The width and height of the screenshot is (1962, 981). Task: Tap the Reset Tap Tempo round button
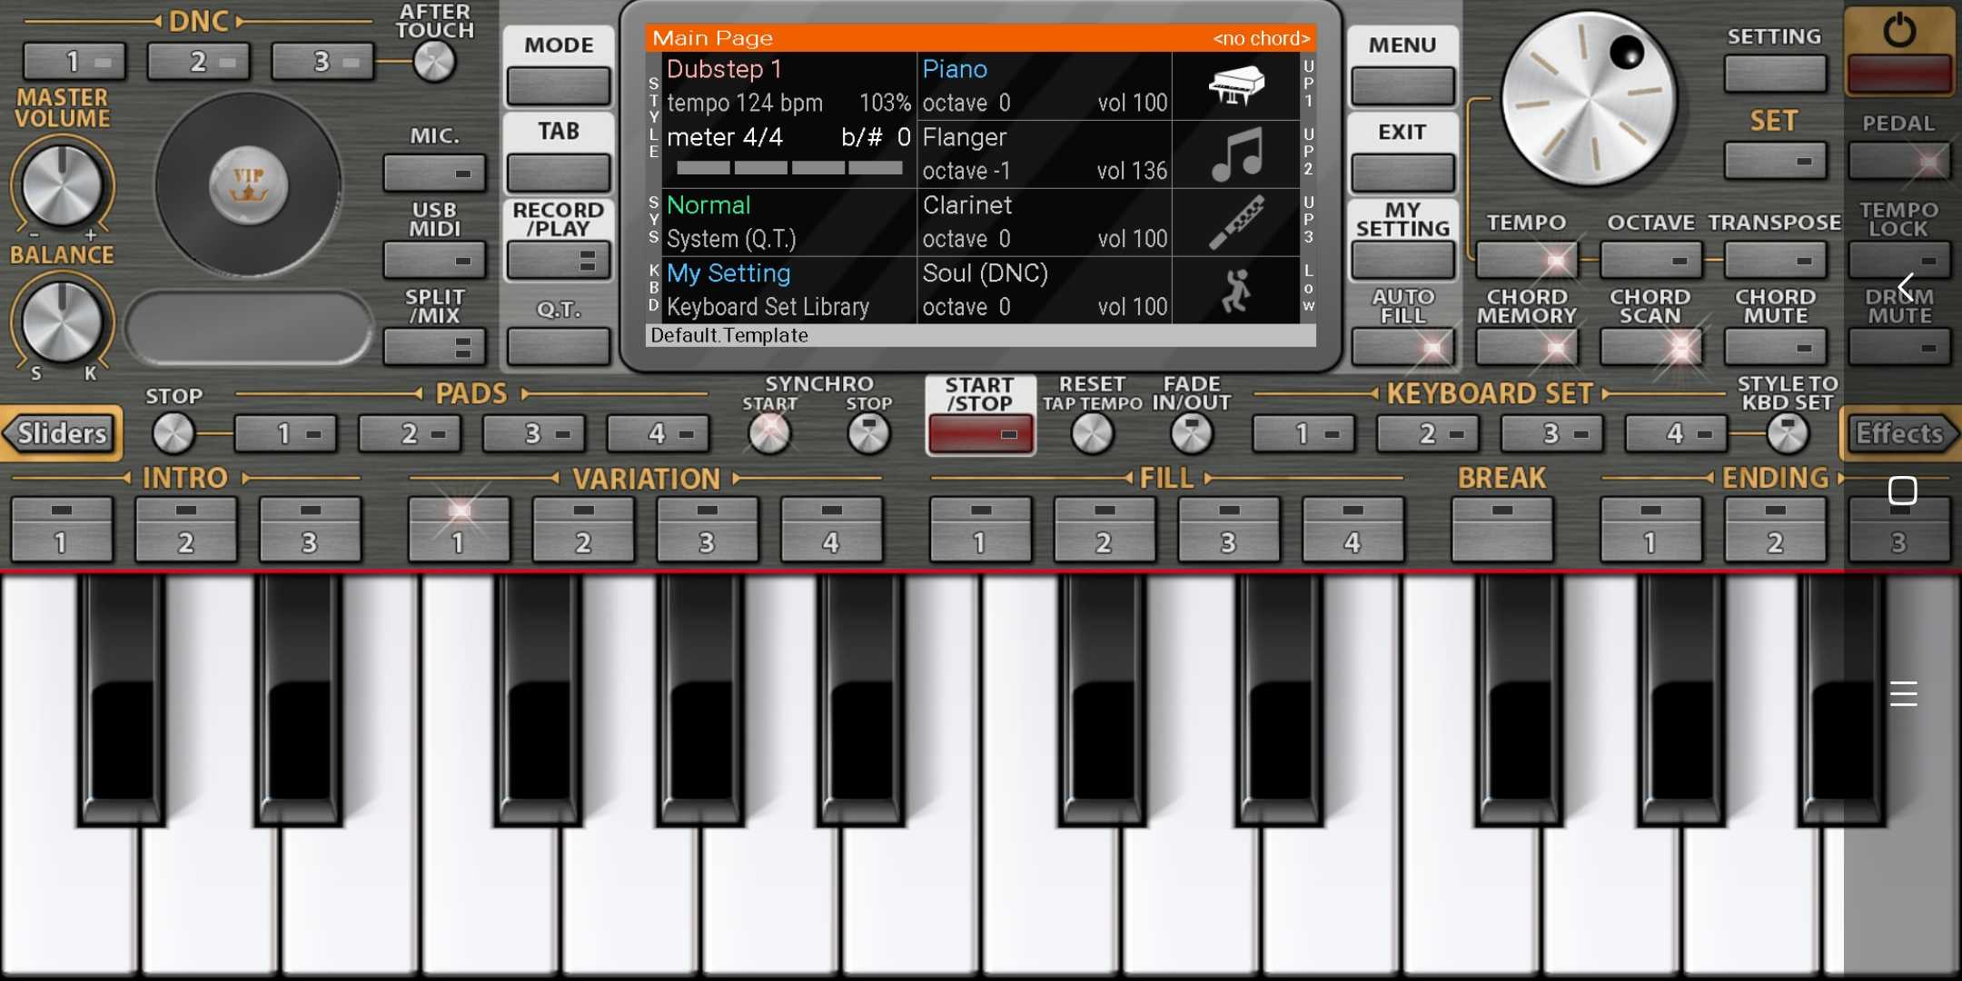pos(1092,434)
